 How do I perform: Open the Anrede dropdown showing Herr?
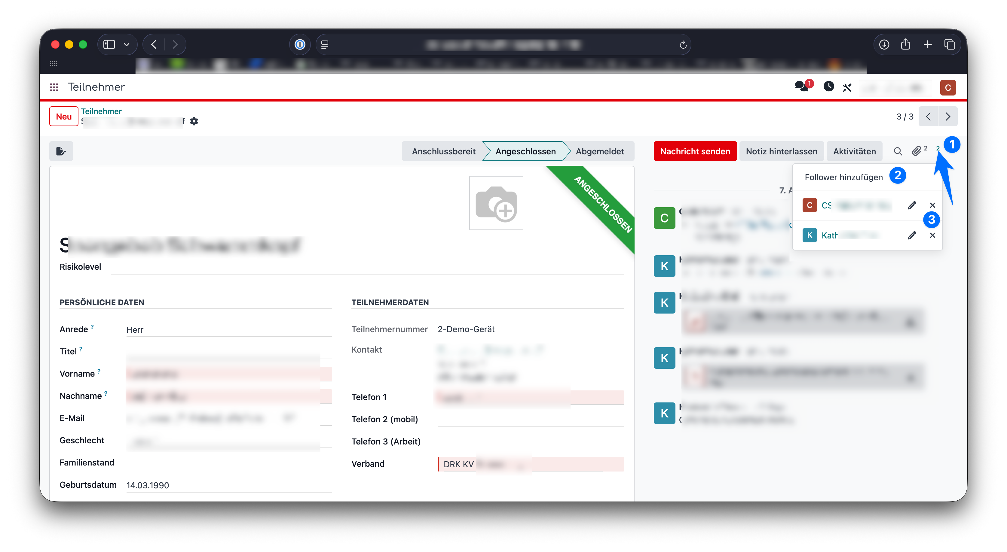[x=229, y=330]
